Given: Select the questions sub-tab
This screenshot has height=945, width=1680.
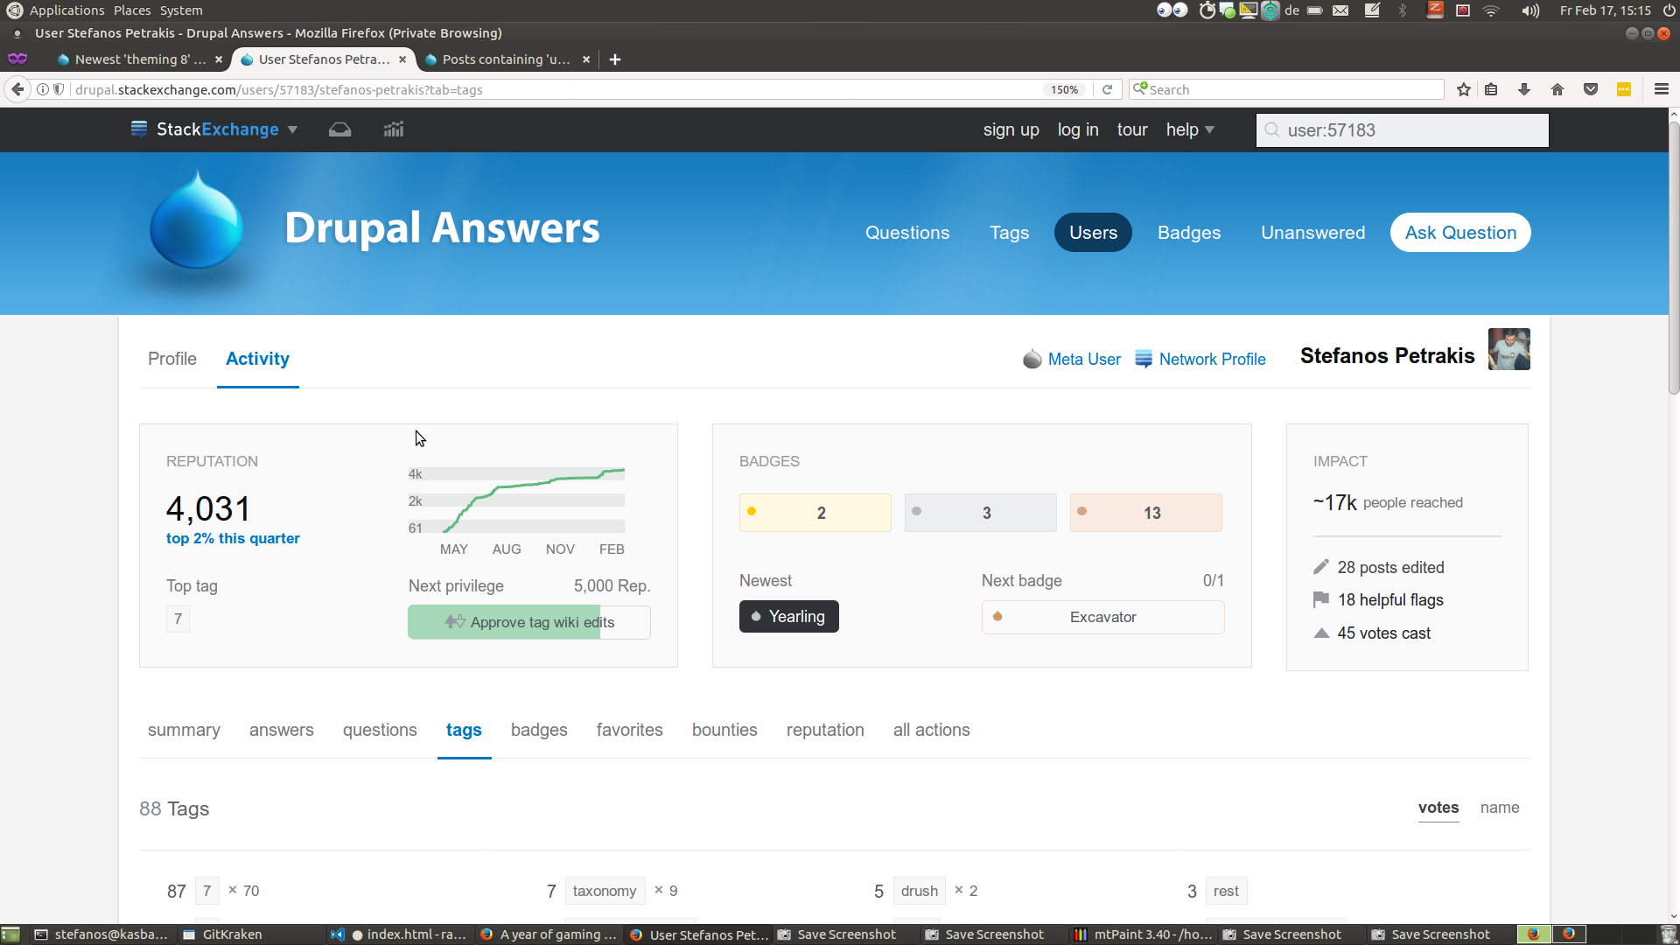Looking at the screenshot, I should coord(380,730).
